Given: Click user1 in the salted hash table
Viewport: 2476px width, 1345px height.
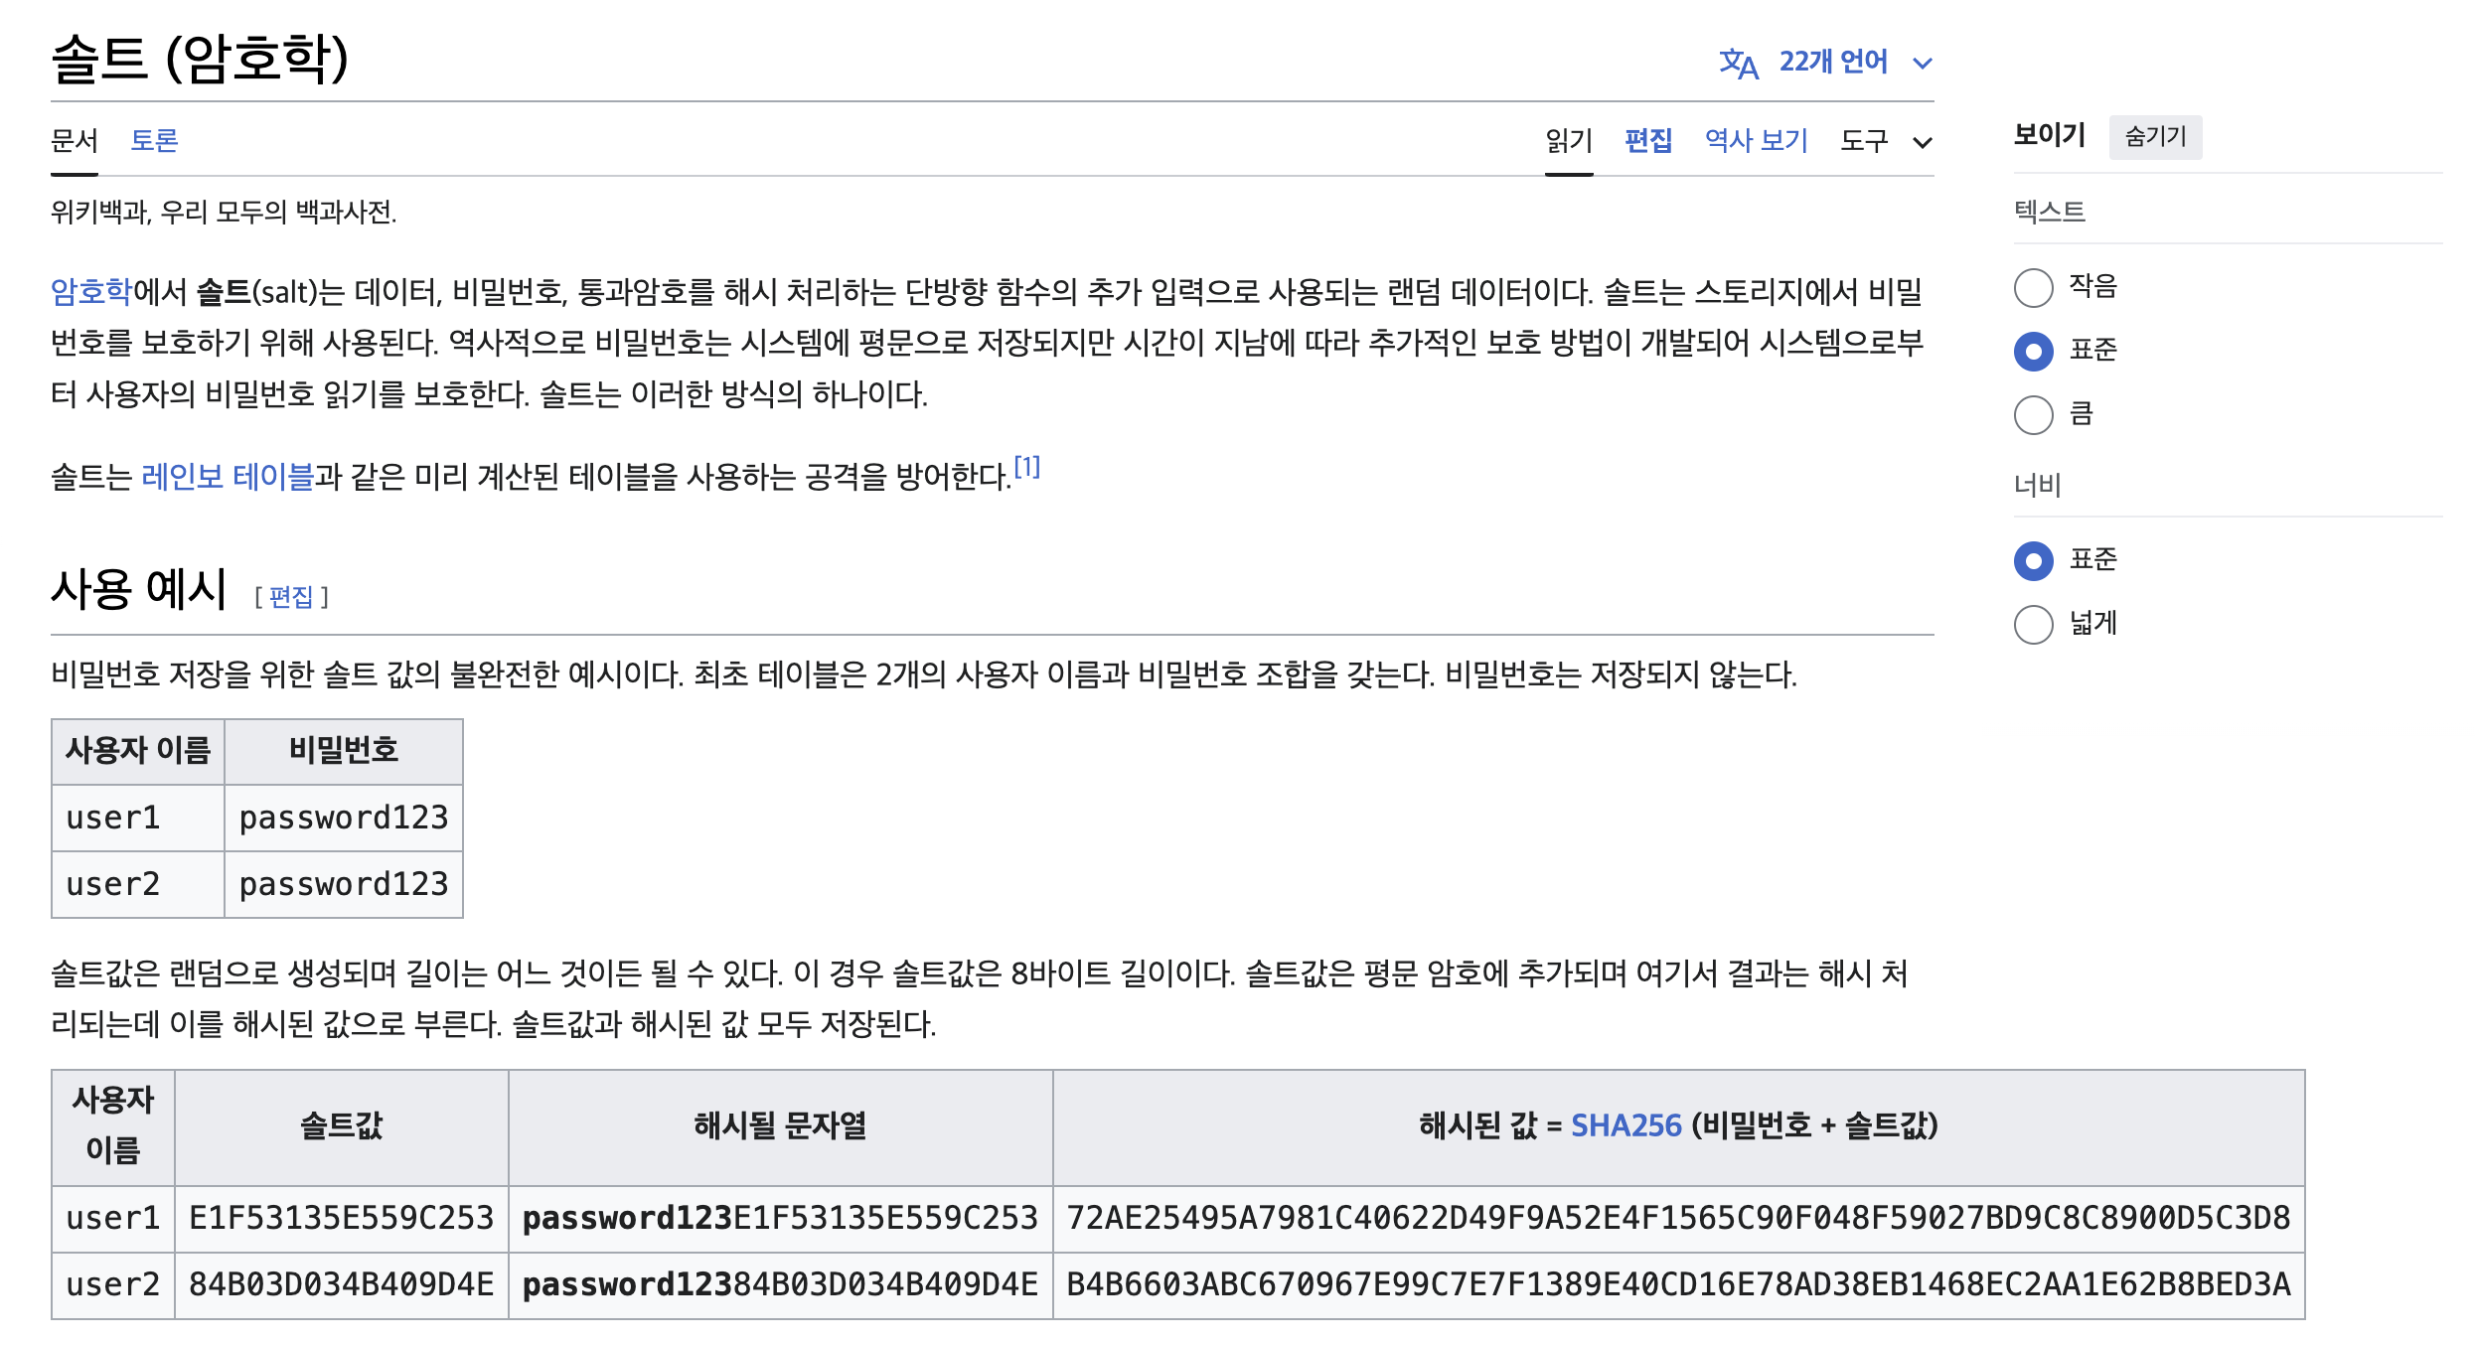Looking at the screenshot, I should click(113, 1218).
